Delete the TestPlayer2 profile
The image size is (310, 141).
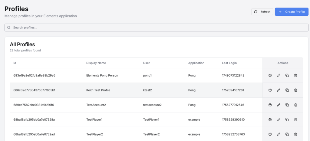pos(296,134)
